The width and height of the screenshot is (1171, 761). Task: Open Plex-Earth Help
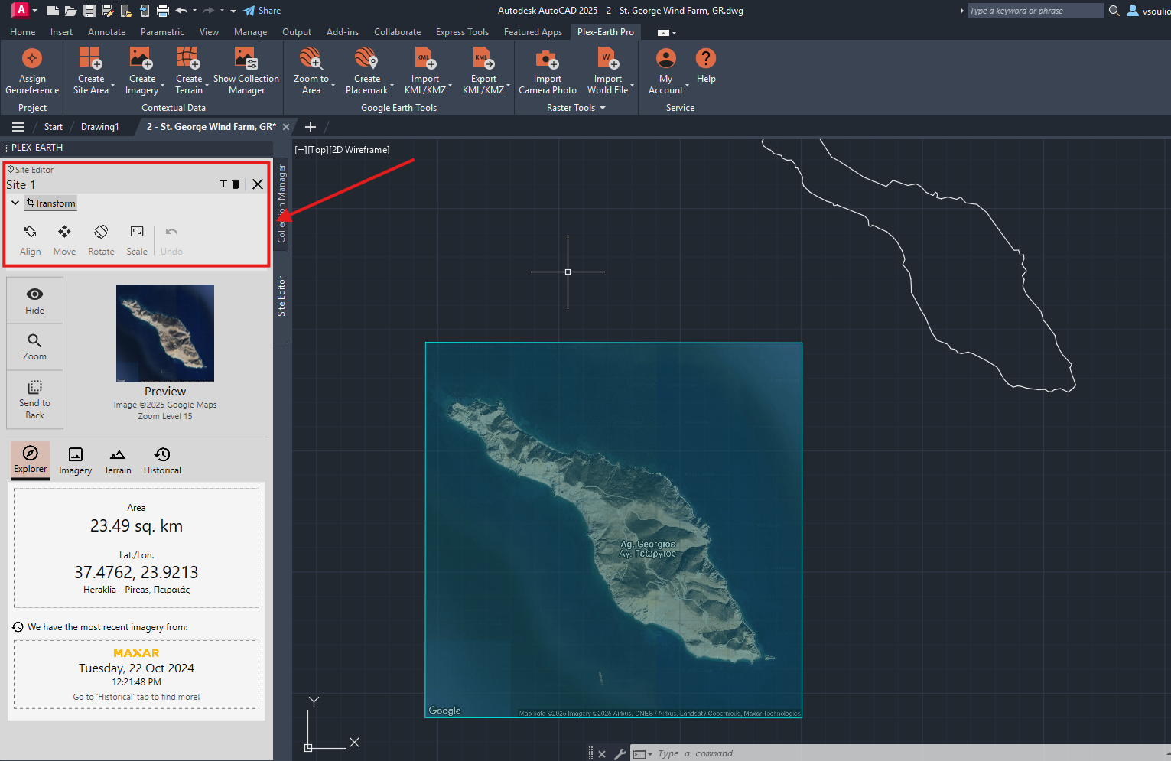[x=706, y=67]
